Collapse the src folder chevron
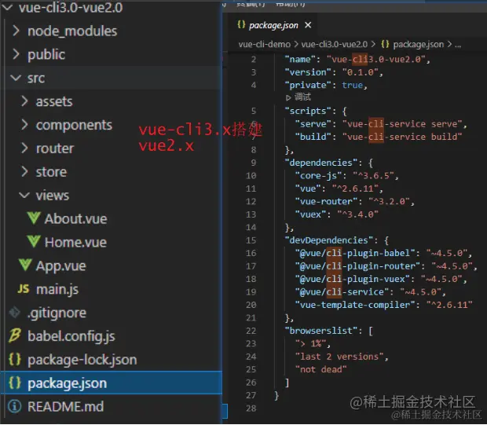 (x=16, y=78)
